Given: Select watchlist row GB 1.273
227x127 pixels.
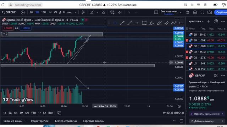Looking at the screenshot, I should pos(206,58).
